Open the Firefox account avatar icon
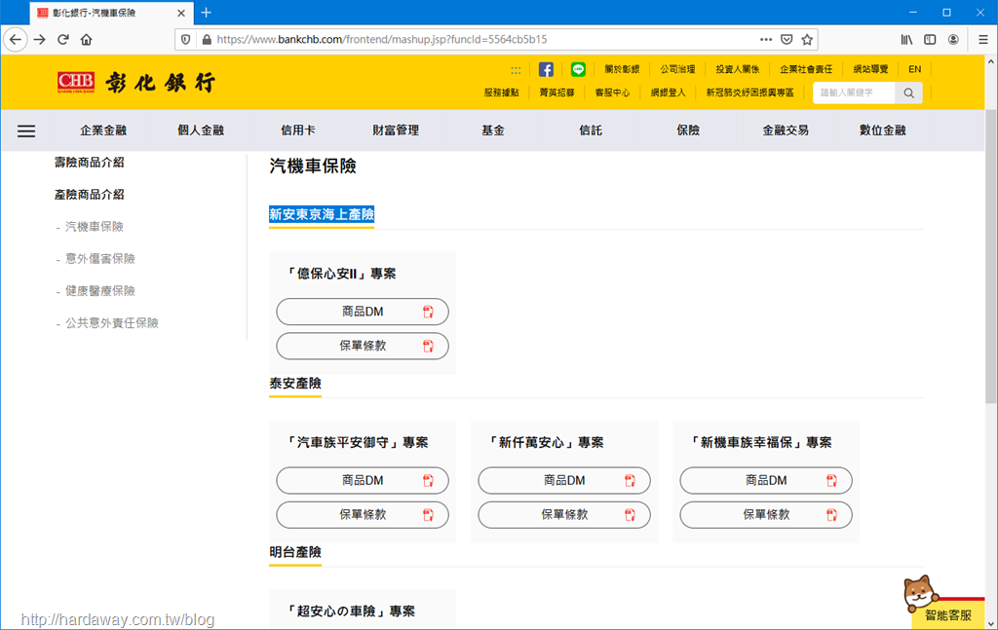 coord(953,39)
